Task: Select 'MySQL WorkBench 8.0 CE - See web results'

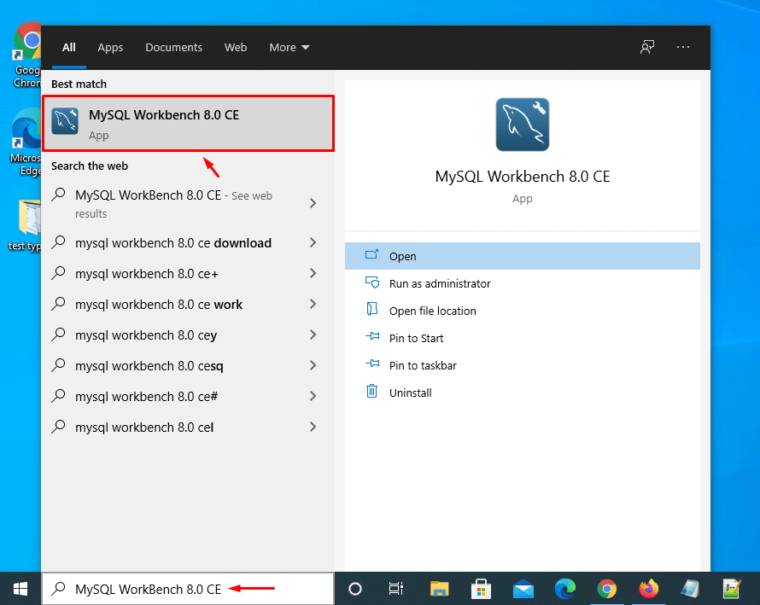Action: (x=188, y=203)
